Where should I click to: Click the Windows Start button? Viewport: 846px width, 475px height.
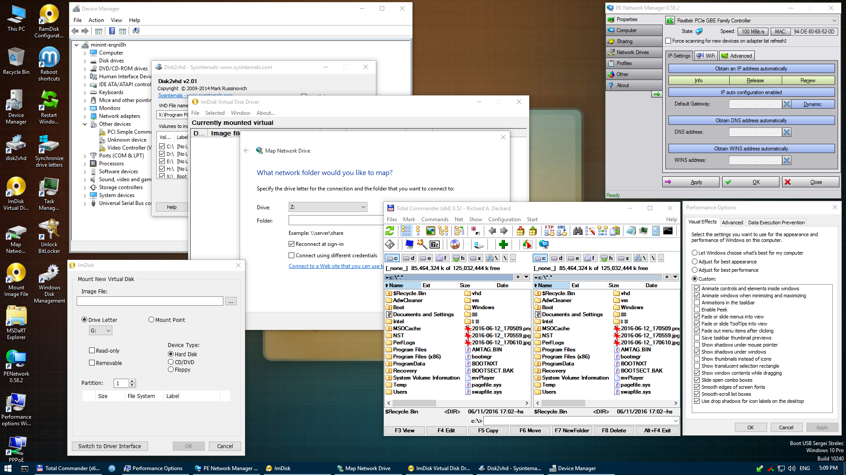[7, 468]
